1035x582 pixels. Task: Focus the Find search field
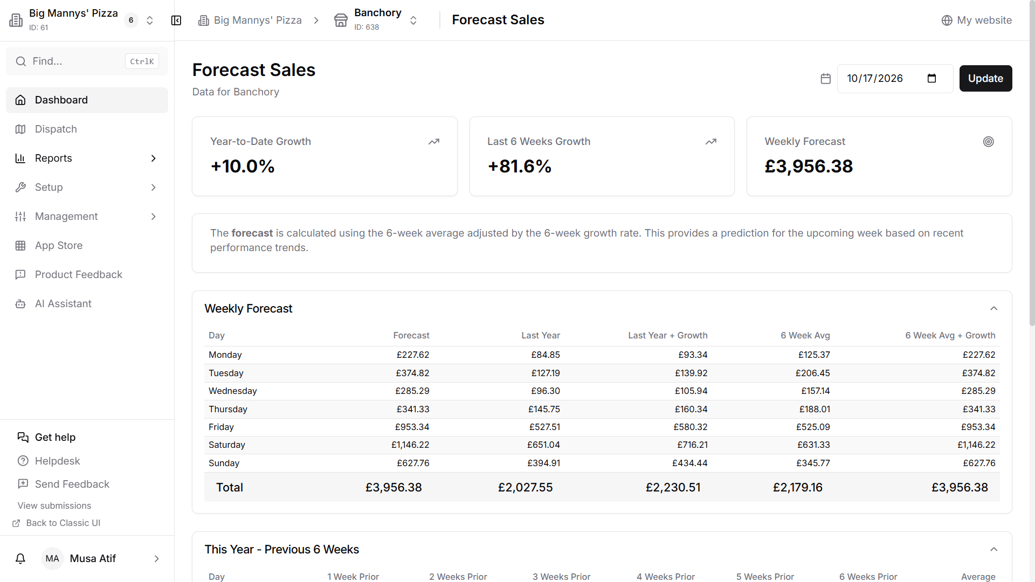(x=87, y=61)
